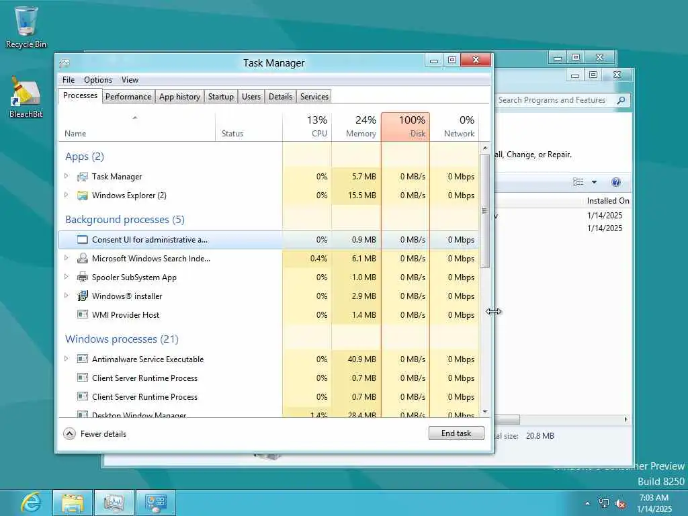Collapse to Fewer details
Screen dimensions: 688x516
pyautogui.click(x=95, y=434)
